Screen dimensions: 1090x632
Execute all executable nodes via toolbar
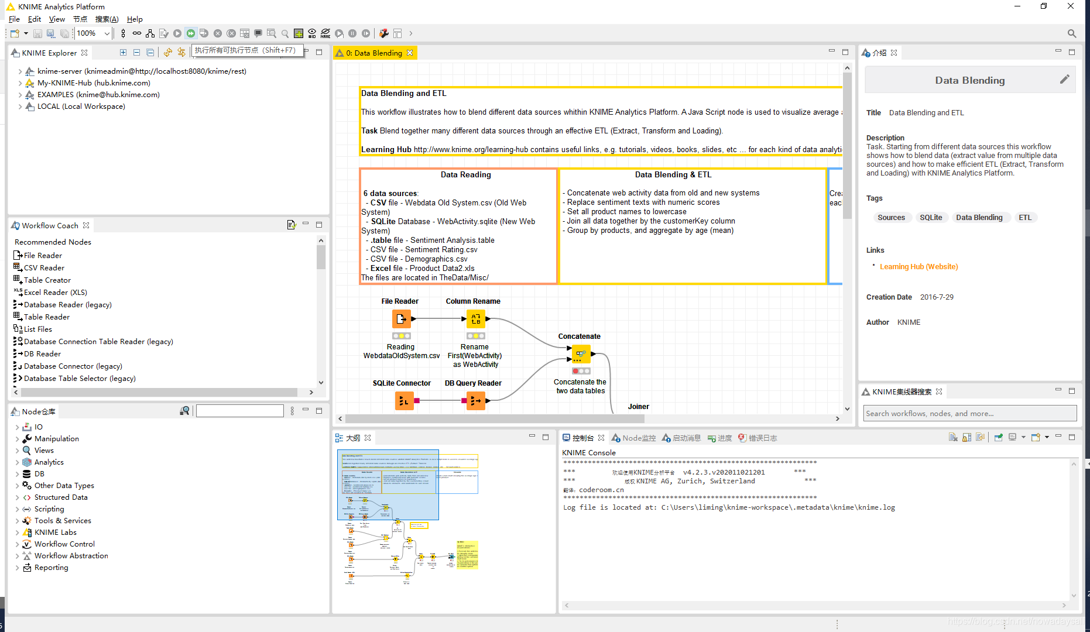click(x=191, y=33)
